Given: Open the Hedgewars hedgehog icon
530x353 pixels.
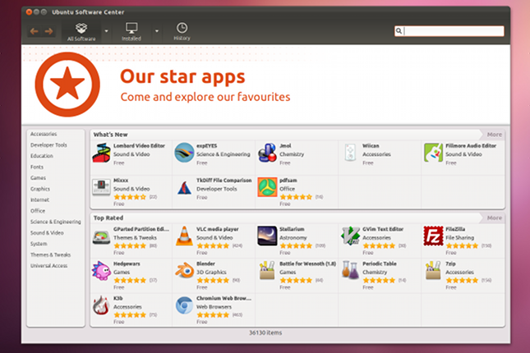Looking at the screenshot, I should click(101, 271).
